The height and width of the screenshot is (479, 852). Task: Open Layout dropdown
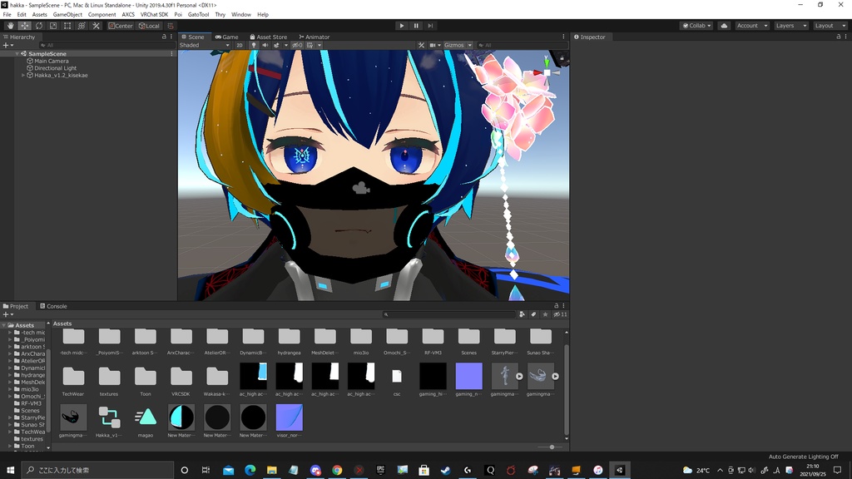click(830, 26)
